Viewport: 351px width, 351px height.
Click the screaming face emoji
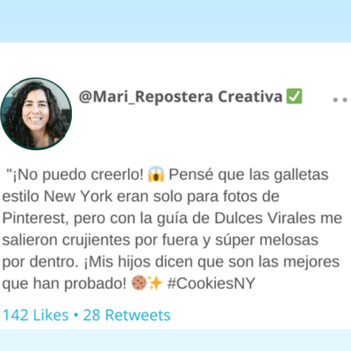[156, 174]
